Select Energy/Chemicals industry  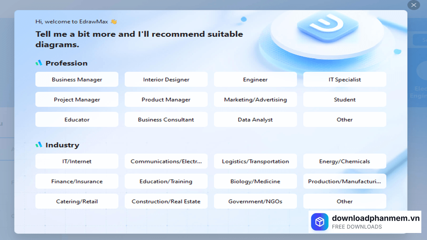click(345, 161)
